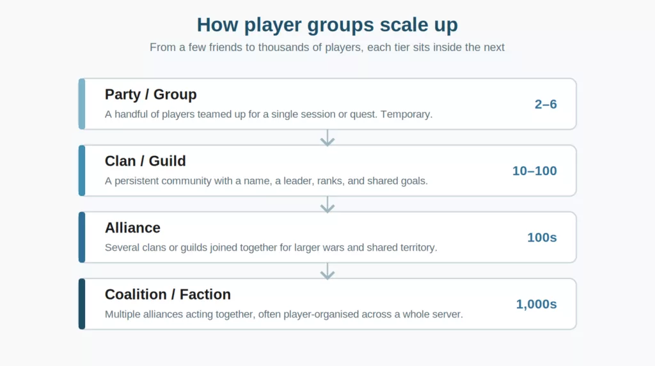Screen dimensions: 655x366
Task: Click the light blue bar on Party card
Action: pyautogui.click(x=82, y=104)
